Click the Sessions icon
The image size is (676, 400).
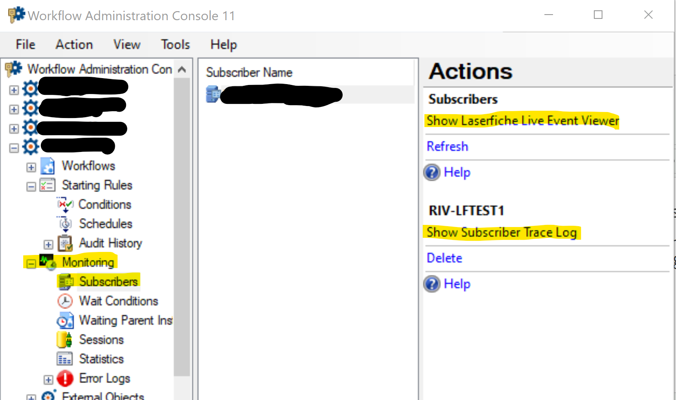[65, 339]
